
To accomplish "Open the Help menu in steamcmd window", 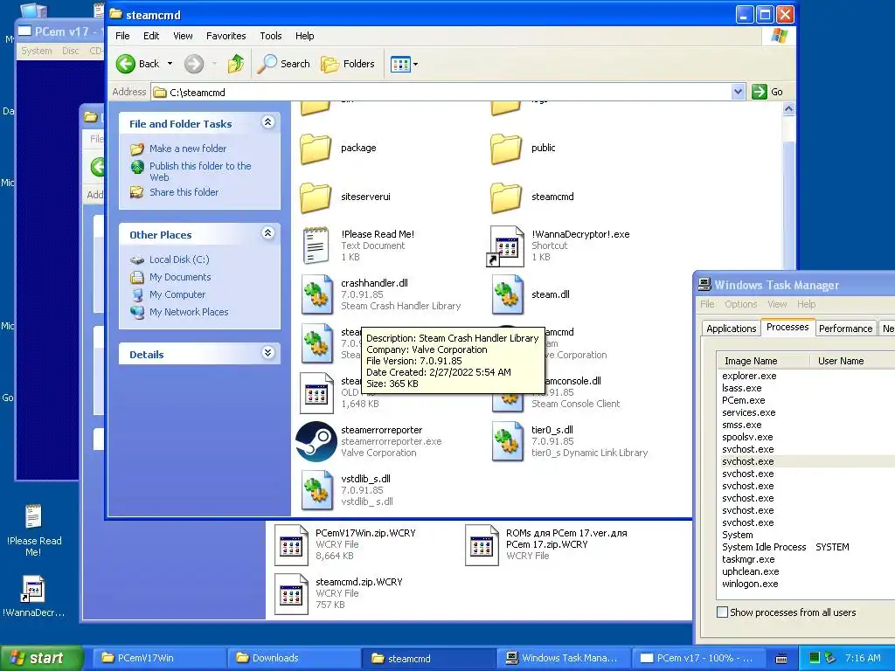I will (304, 36).
